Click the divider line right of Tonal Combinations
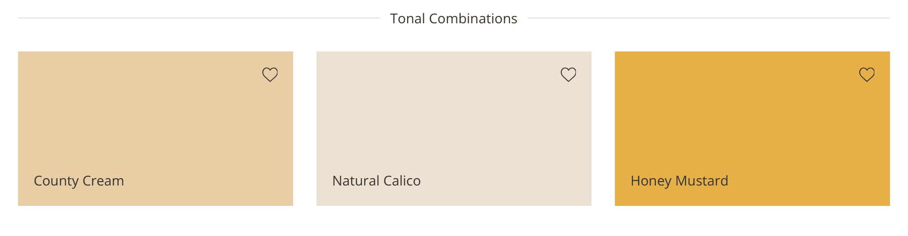 tap(708, 18)
